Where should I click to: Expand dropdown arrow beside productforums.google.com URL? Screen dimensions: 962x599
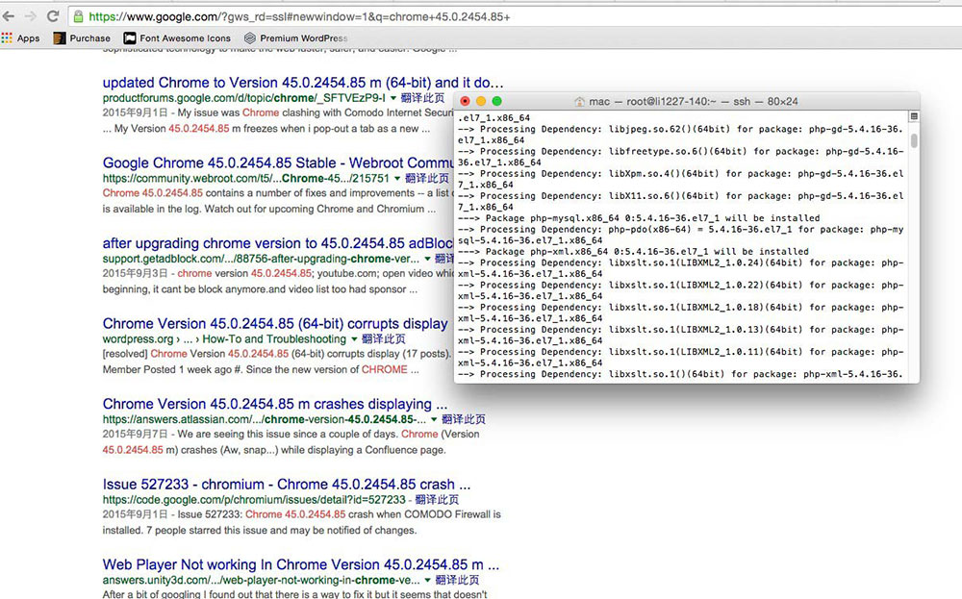pos(393,98)
